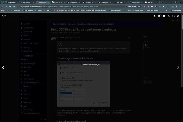Close the New Tab tab

(x=157, y=2)
